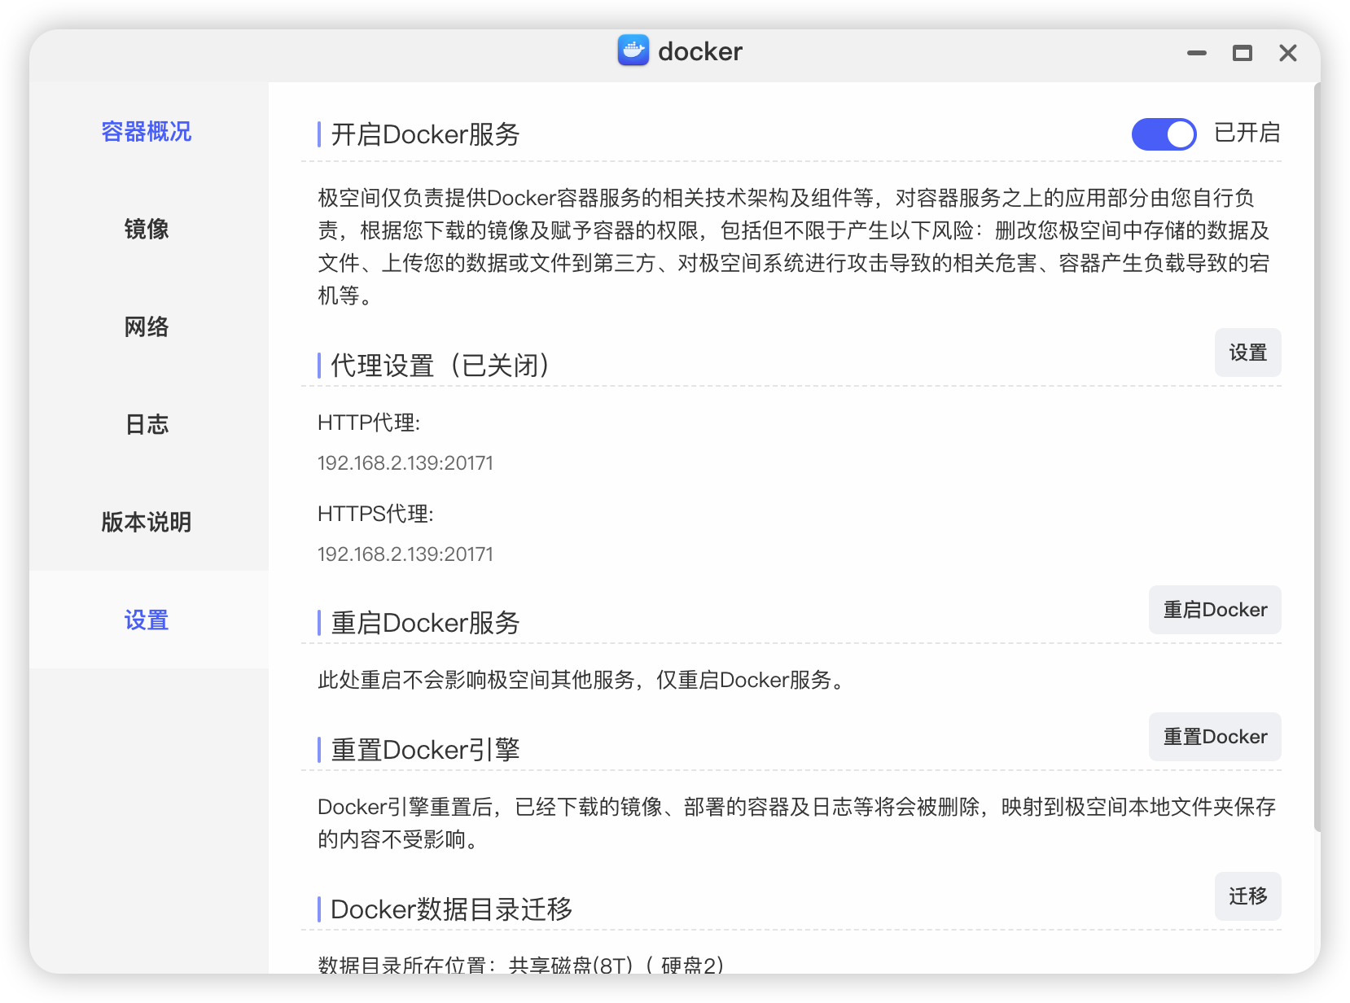
Task: Switch to the 网络 sidebar section
Action: click(147, 326)
